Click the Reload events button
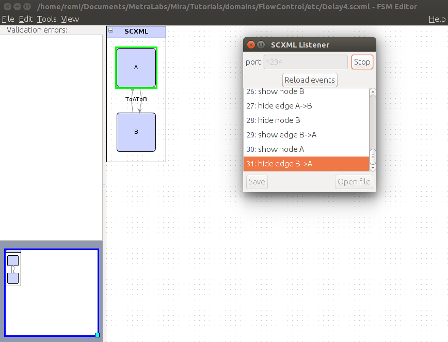448x342 pixels. click(310, 80)
